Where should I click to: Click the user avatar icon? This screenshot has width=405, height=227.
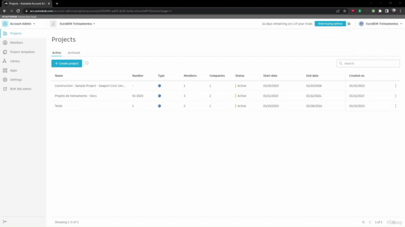coord(361,24)
